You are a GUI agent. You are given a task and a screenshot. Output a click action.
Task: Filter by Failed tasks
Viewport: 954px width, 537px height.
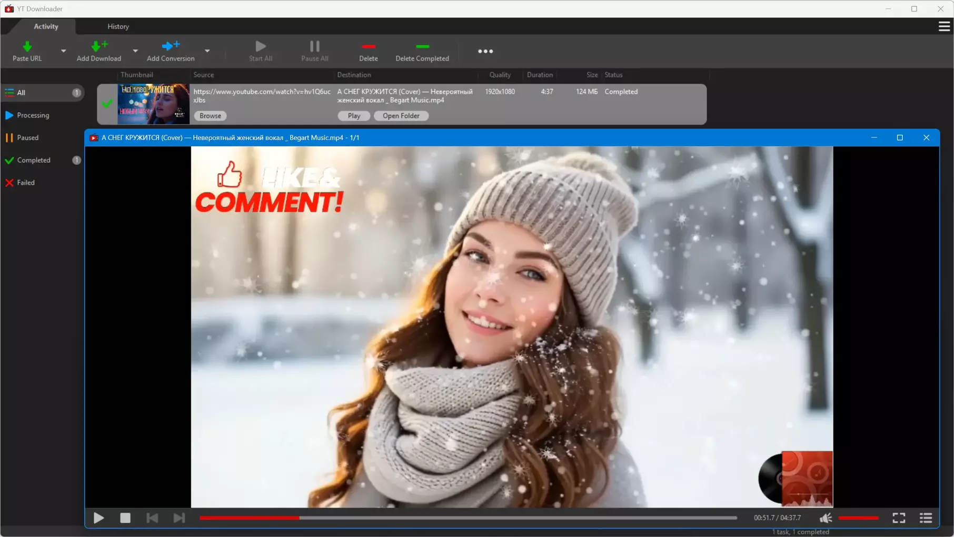pyautogui.click(x=43, y=183)
